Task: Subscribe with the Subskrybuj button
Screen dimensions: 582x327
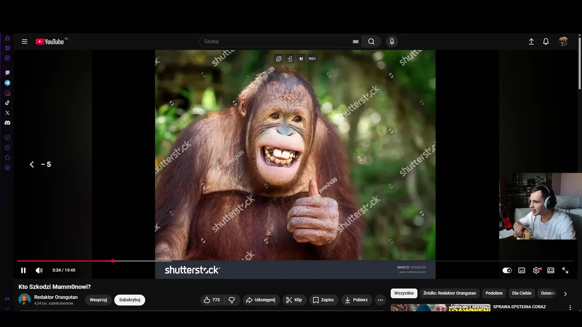Action: (130, 300)
